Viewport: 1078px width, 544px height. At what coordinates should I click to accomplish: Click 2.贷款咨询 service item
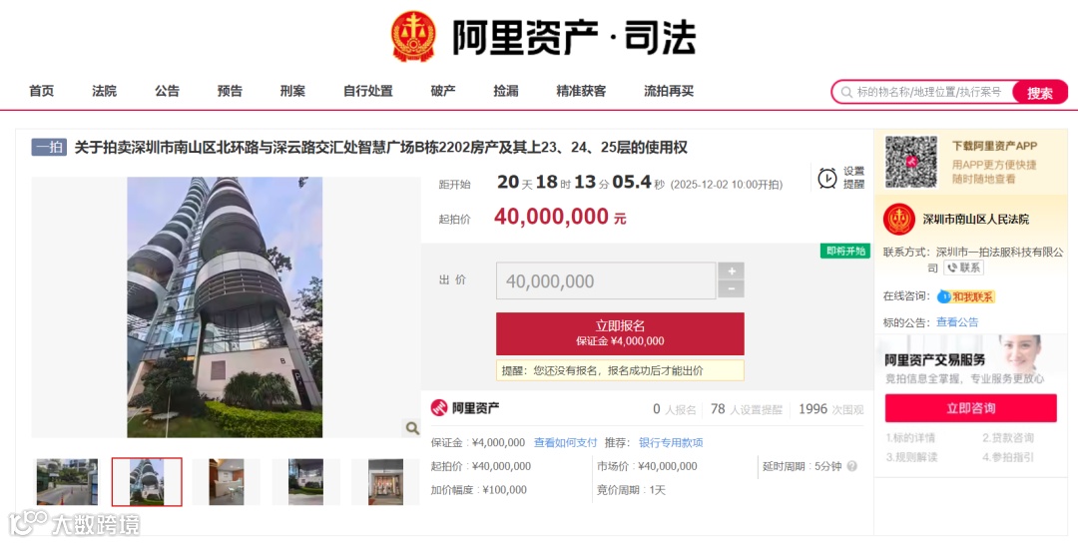(1008, 437)
